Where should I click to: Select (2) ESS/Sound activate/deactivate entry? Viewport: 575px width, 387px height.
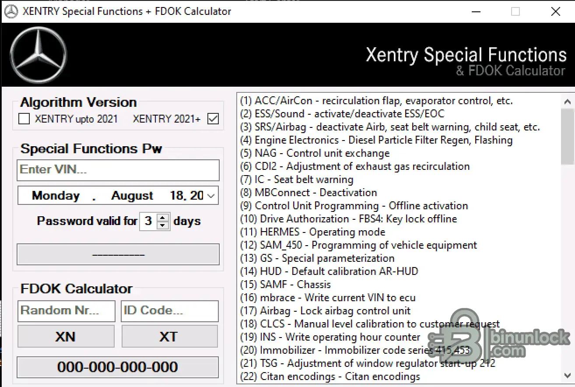click(x=342, y=114)
